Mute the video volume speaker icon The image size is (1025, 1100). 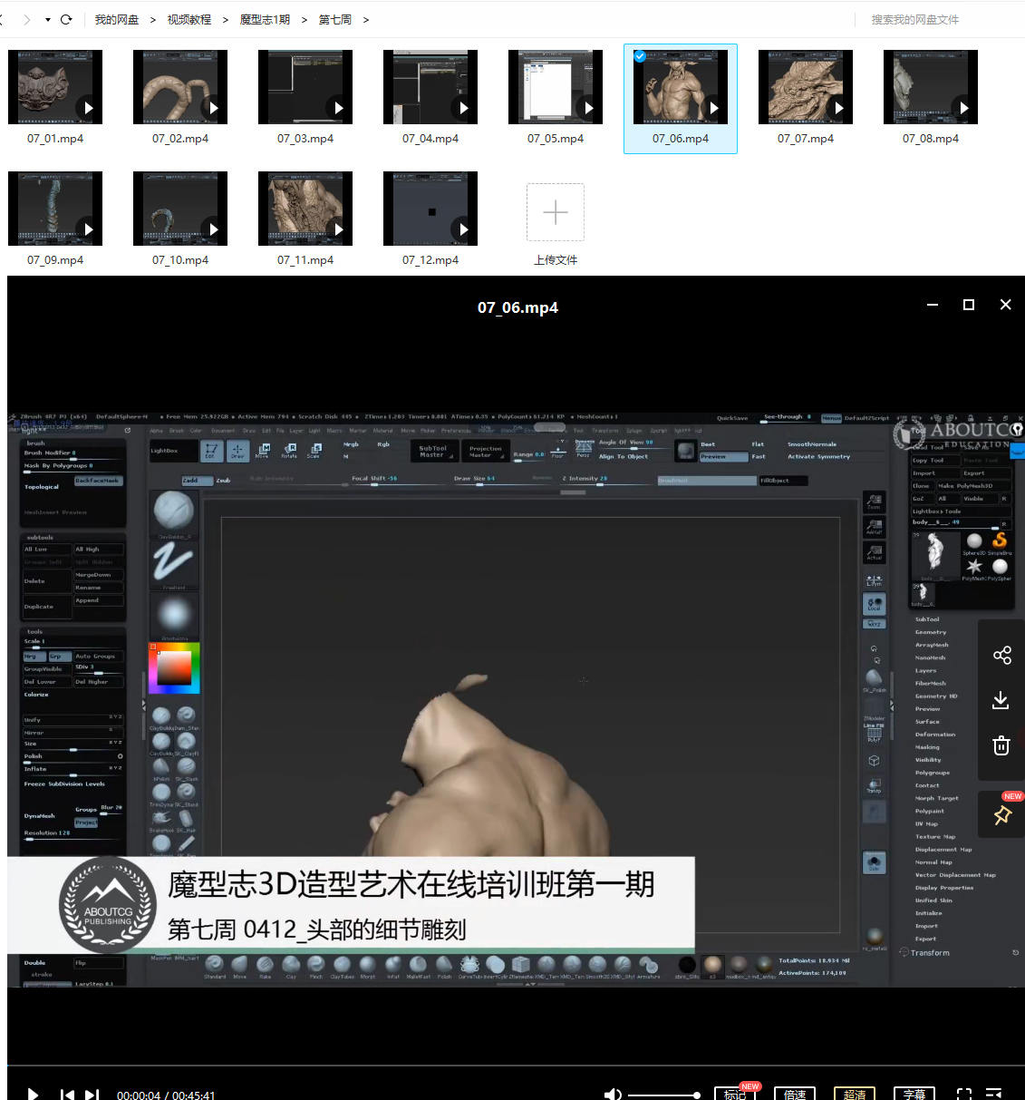(x=613, y=1095)
